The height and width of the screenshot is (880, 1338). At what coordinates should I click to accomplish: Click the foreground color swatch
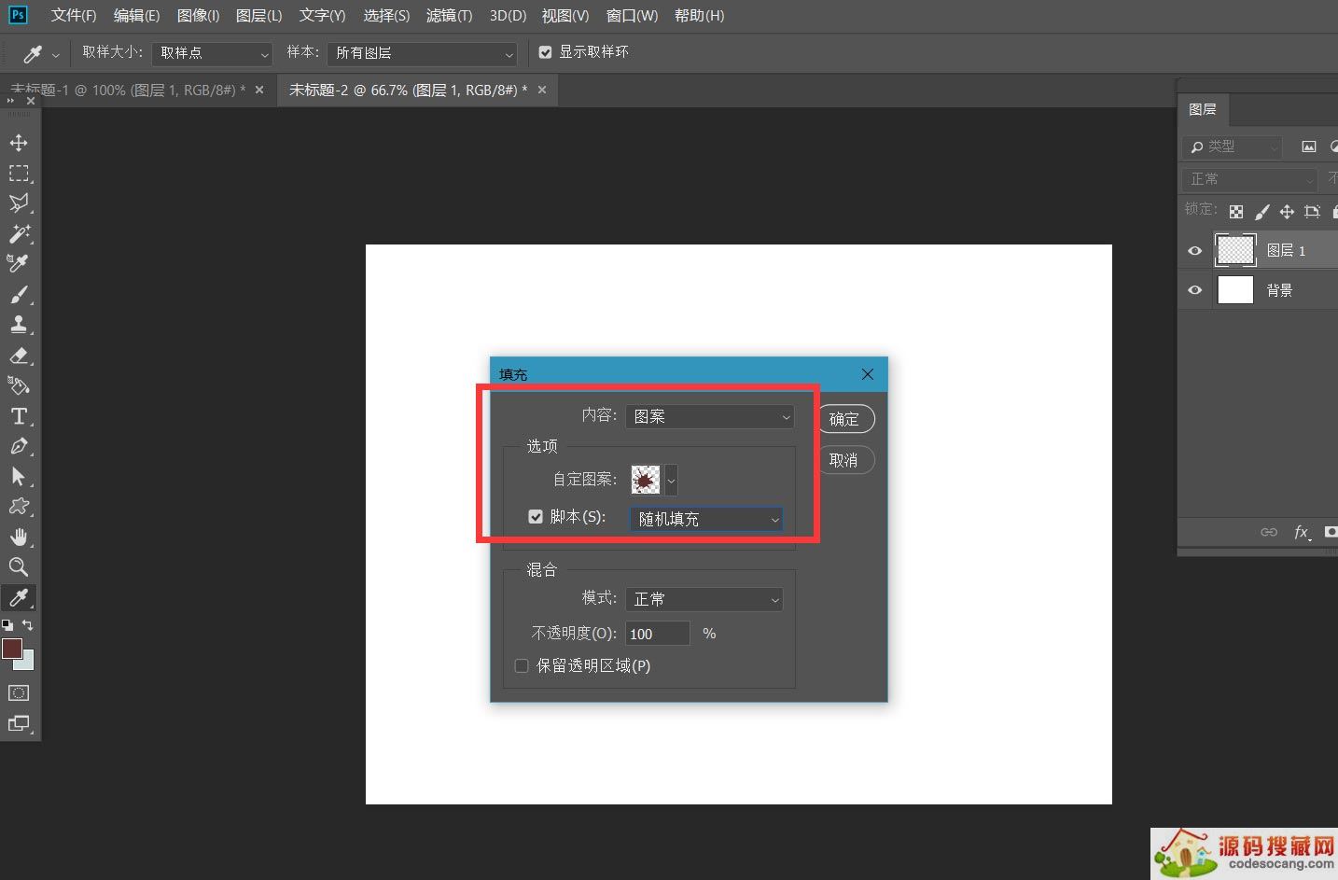pyautogui.click(x=11, y=648)
